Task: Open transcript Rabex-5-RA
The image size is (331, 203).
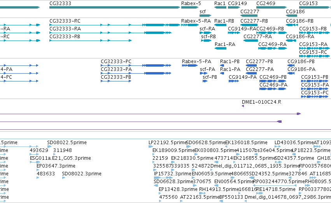Action: click(x=190, y=25)
